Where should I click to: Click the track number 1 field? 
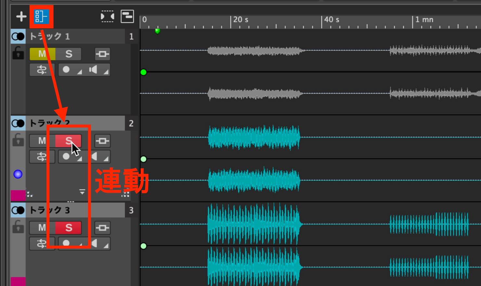(x=131, y=36)
